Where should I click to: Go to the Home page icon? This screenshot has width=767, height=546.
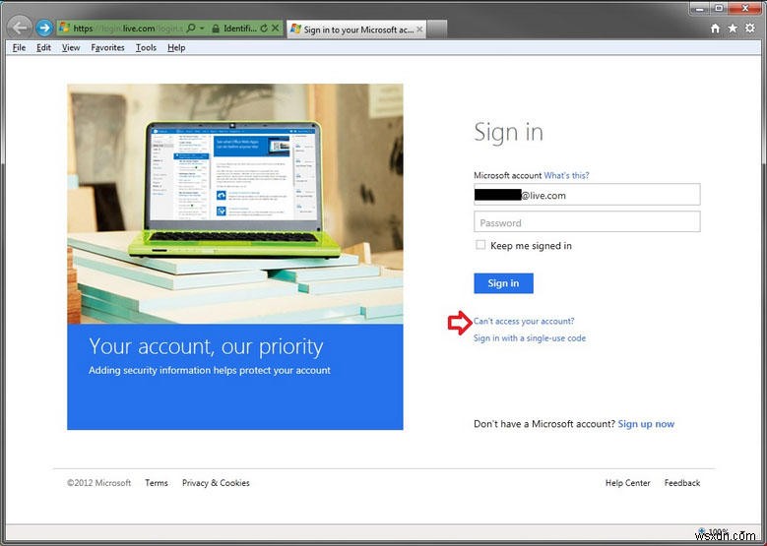click(715, 29)
